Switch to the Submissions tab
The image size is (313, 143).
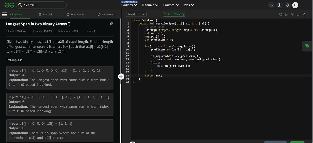tap(76, 14)
